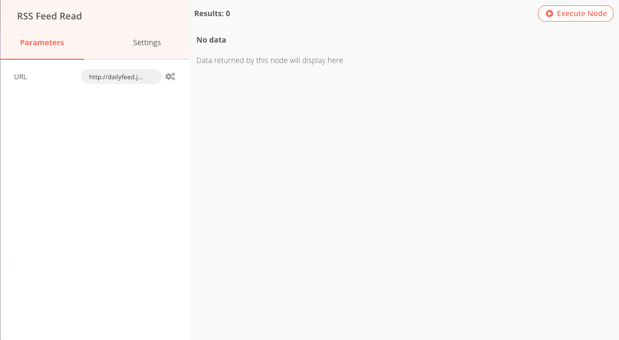Select the Parameters tab
619x340 pixels.
click(42, 43)
